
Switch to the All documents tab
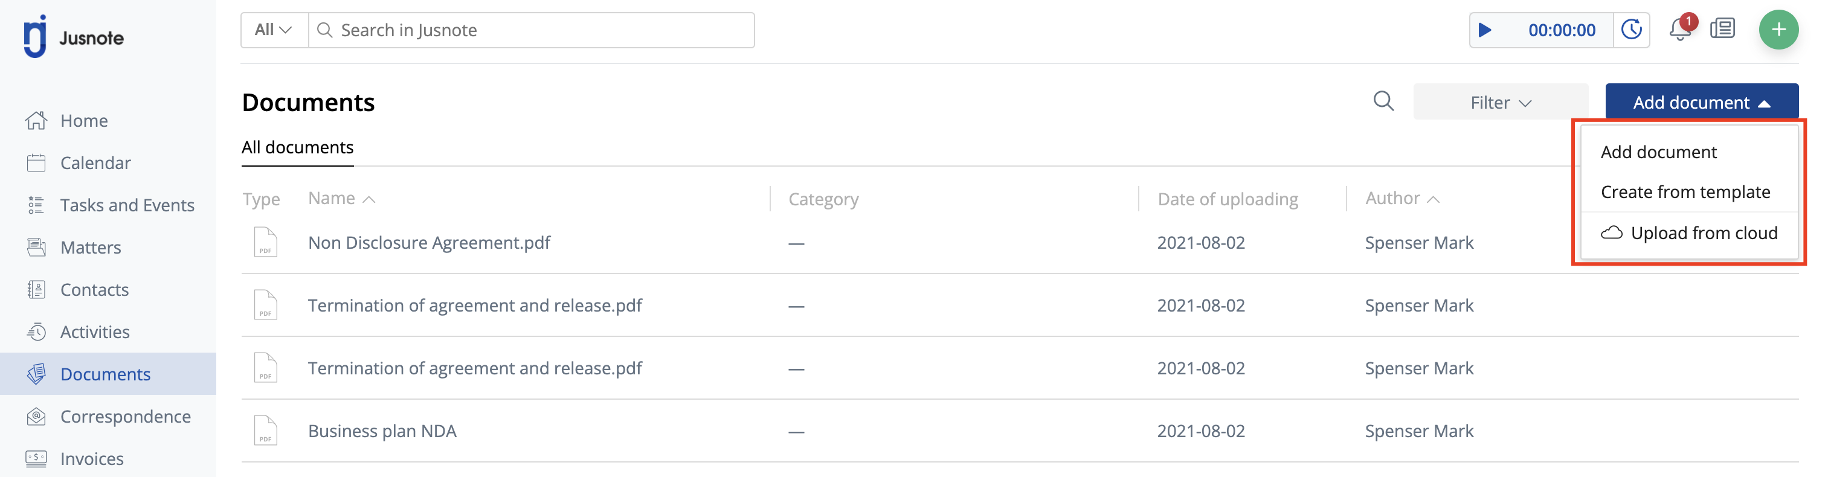point(297,147)
